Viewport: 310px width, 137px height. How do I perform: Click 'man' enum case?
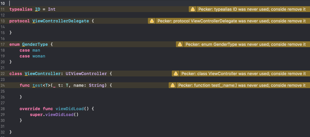pos(36,50)
